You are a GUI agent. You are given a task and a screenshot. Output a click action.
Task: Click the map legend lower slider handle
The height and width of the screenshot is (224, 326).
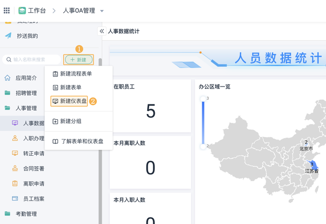[203, 147]
